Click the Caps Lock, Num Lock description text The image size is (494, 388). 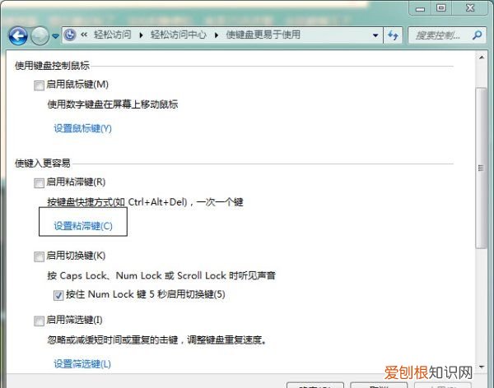pyautogui.click(x=161, y=275)
